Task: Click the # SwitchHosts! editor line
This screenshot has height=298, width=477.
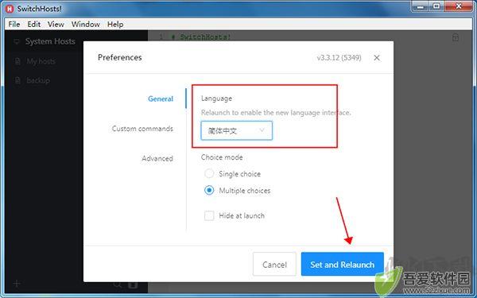Action: [201, 37]
